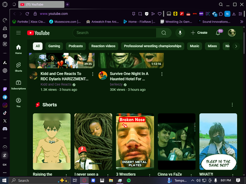Viewport: 246px width, 184px height.
Task: Open browser search in title bar
Action: tap(221, 4)
